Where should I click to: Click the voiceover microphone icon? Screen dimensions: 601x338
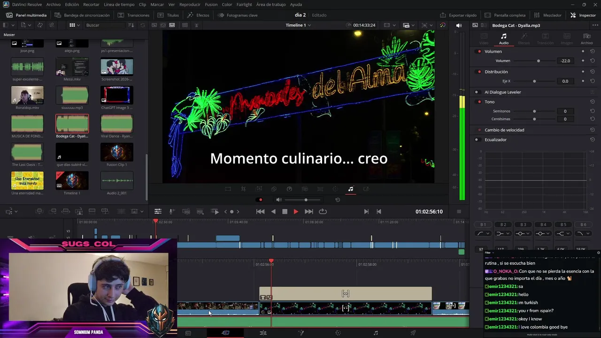[x=172, y=212]
